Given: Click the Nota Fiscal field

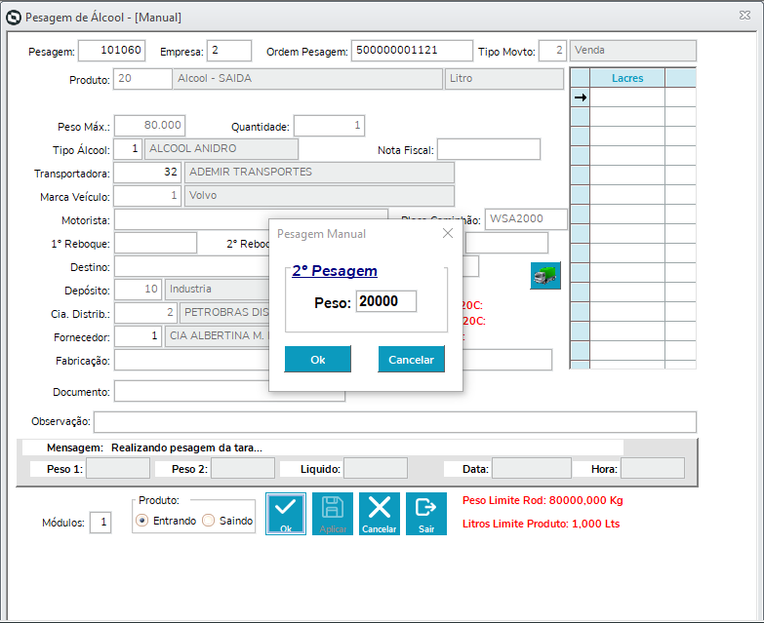Looking at the screenshot, I should [489, 149].
